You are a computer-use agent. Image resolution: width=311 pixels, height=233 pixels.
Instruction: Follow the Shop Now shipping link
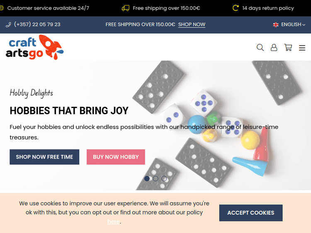192,24
